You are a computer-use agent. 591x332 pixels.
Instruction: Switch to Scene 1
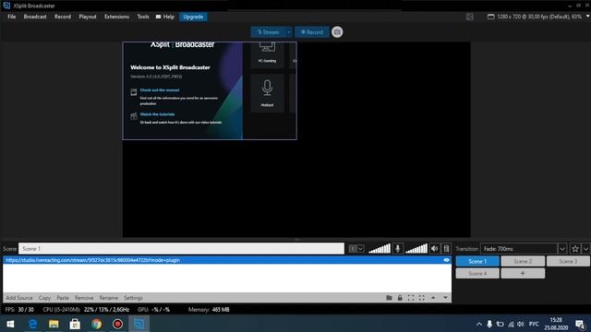coord(477,261)
